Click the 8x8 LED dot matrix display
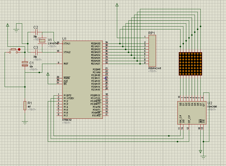Viewport: 226px width, 166px height. pos(190,64)
